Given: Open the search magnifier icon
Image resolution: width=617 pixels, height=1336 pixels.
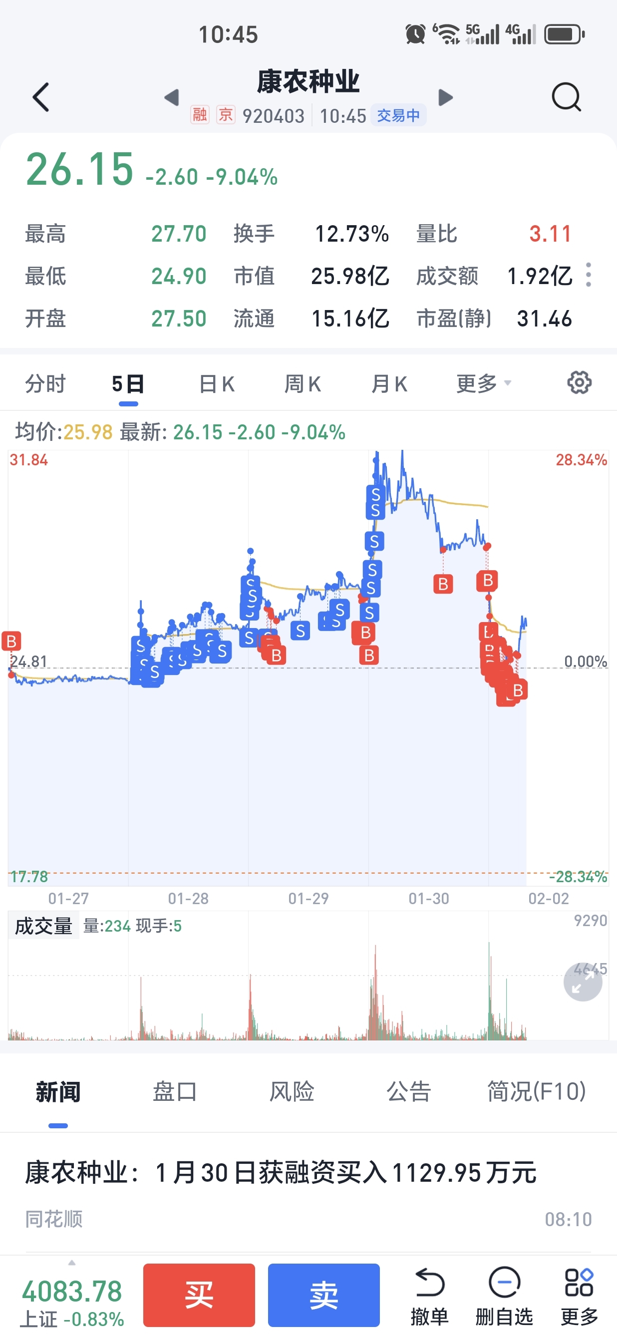Looking at the screenshot, I should click(566, 97).
